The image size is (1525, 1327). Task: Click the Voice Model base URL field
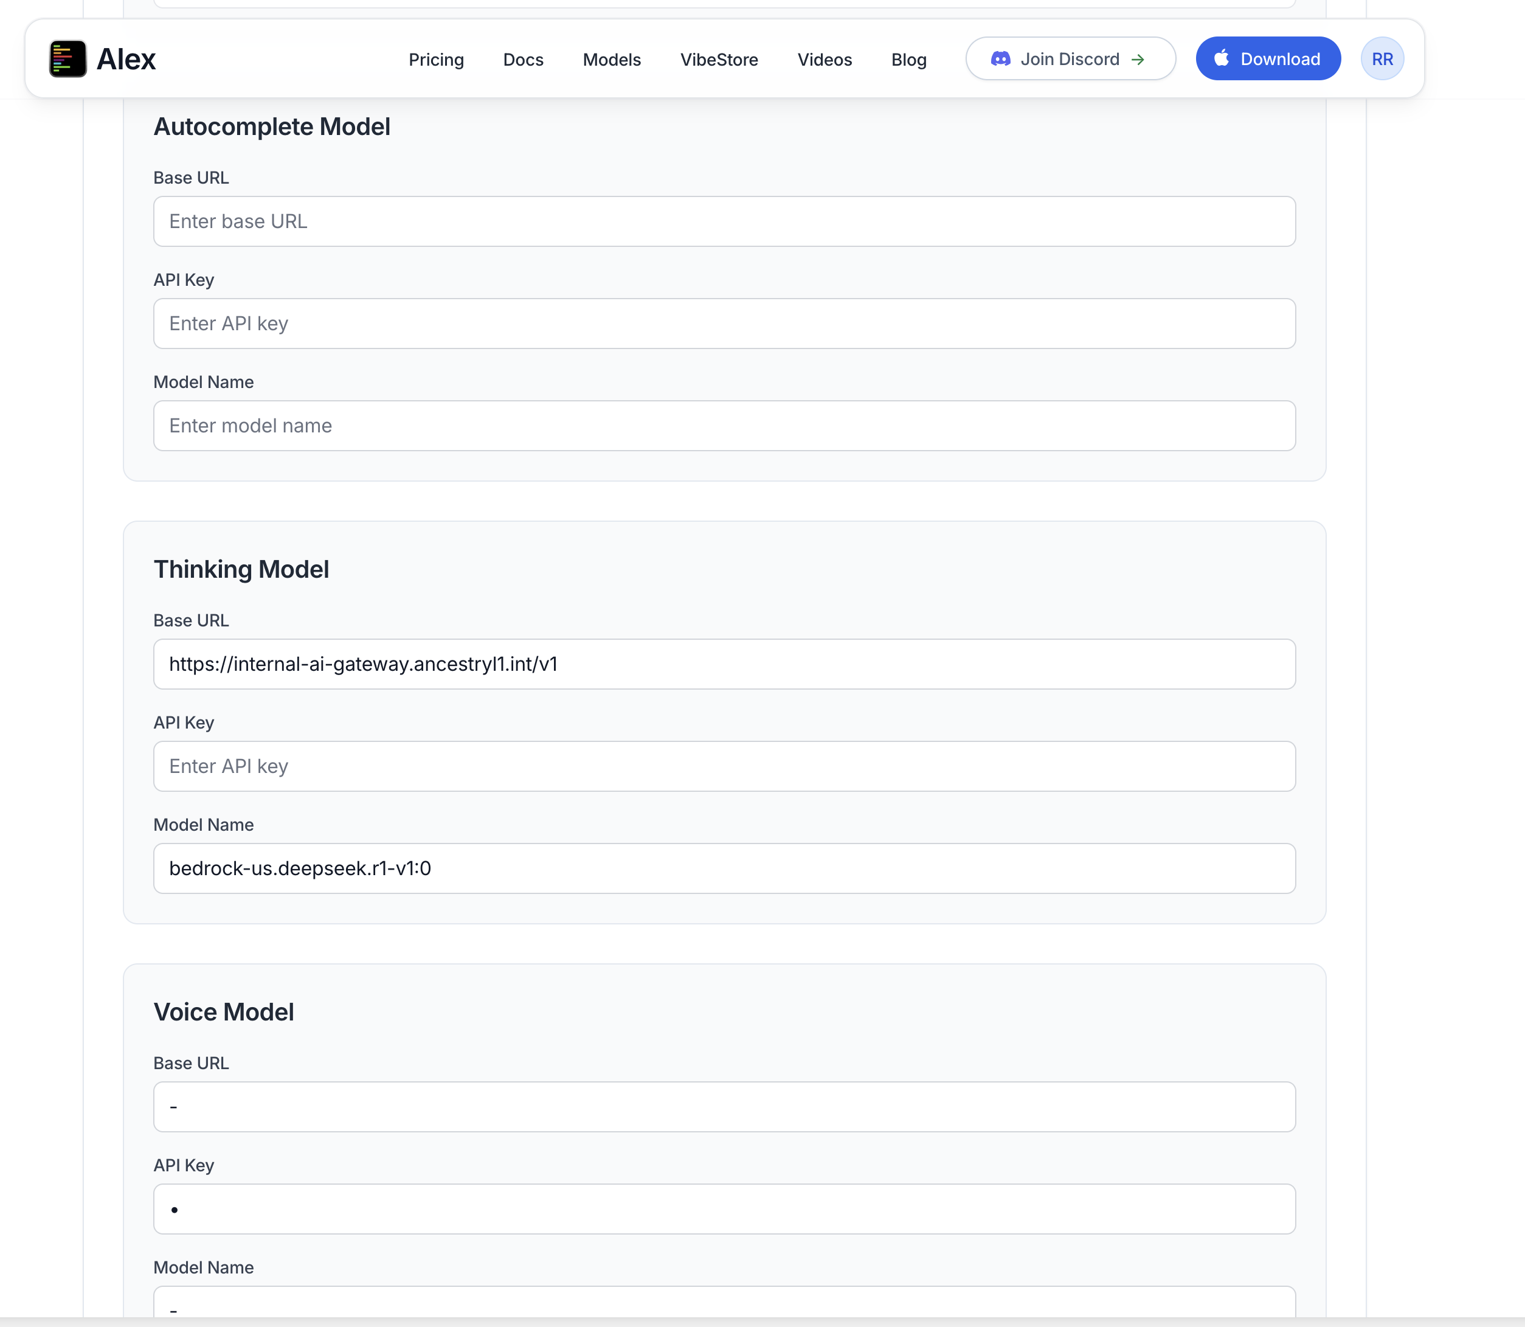[x=724, y=1106]
